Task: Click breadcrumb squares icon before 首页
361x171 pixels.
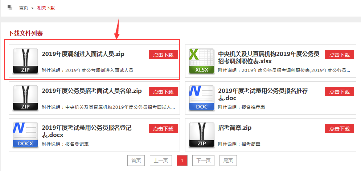Action: [x=10, y=7]
